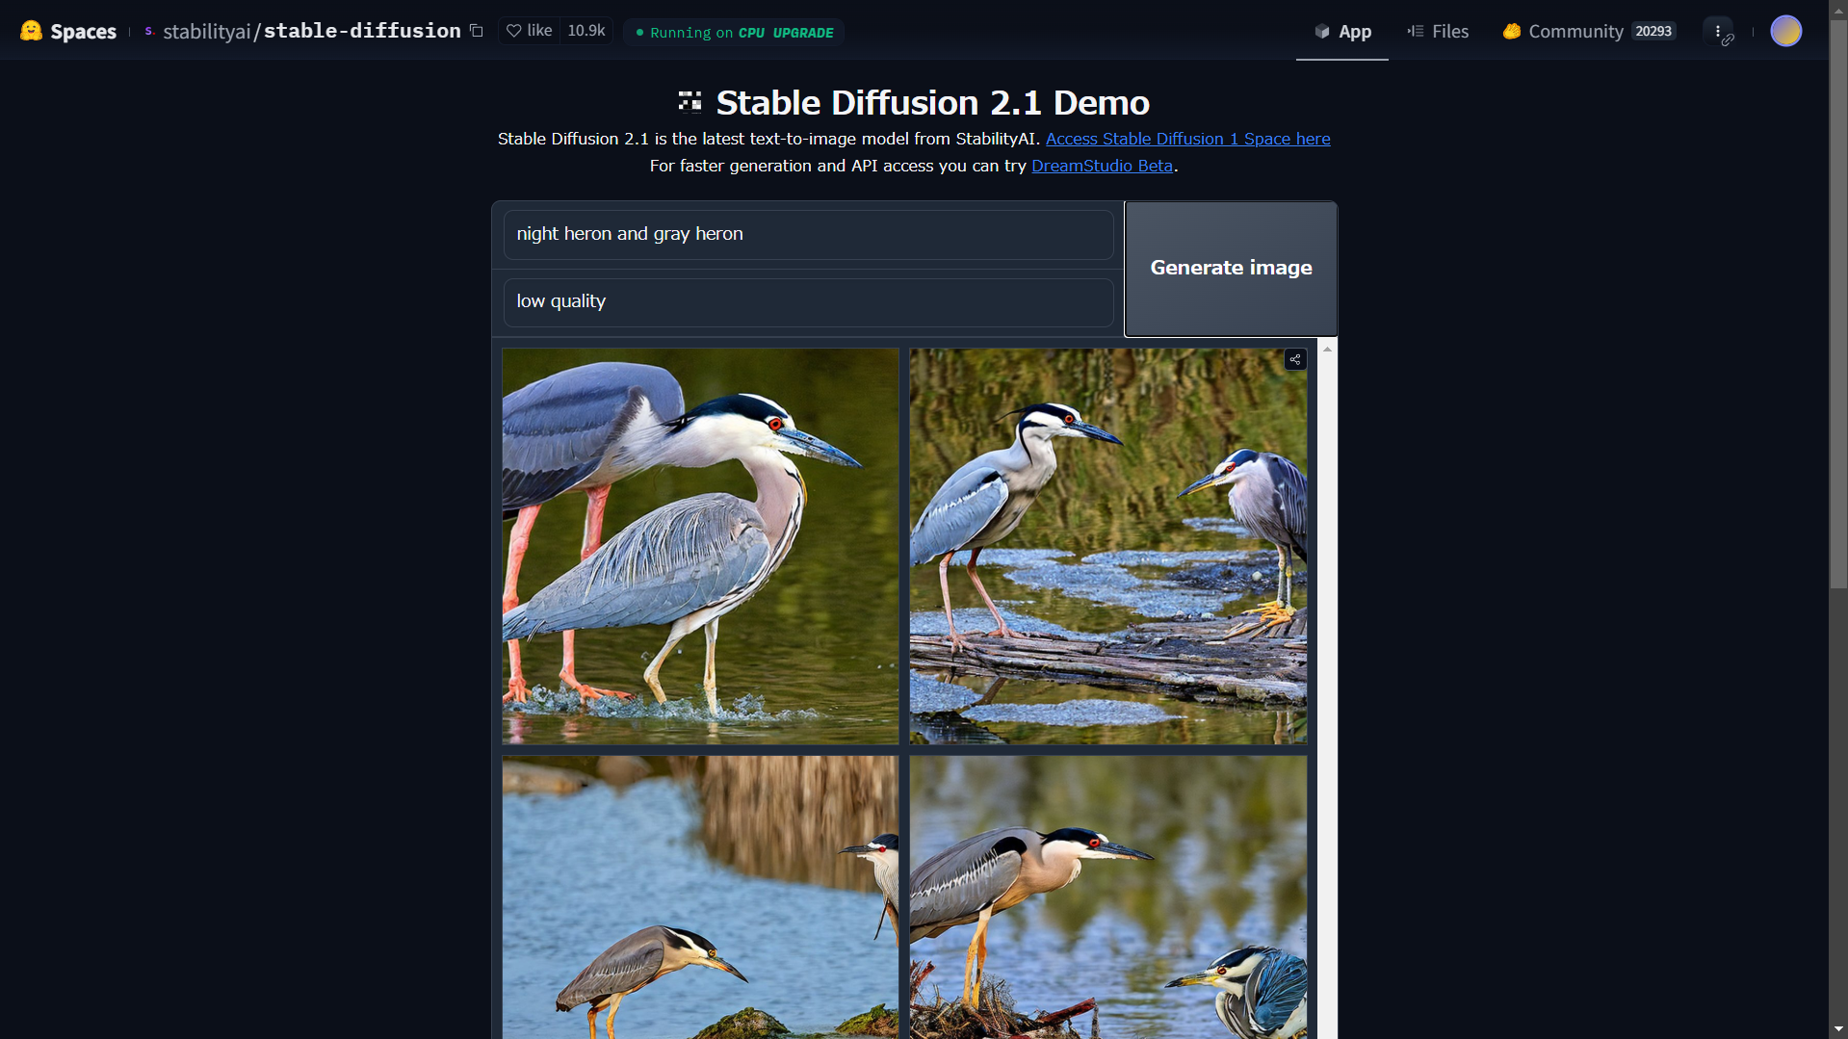This screenshot has width=1848, height=1039.
Task: Click the page scrollbar down arrow
Action: click(x=1838, y=1029)
